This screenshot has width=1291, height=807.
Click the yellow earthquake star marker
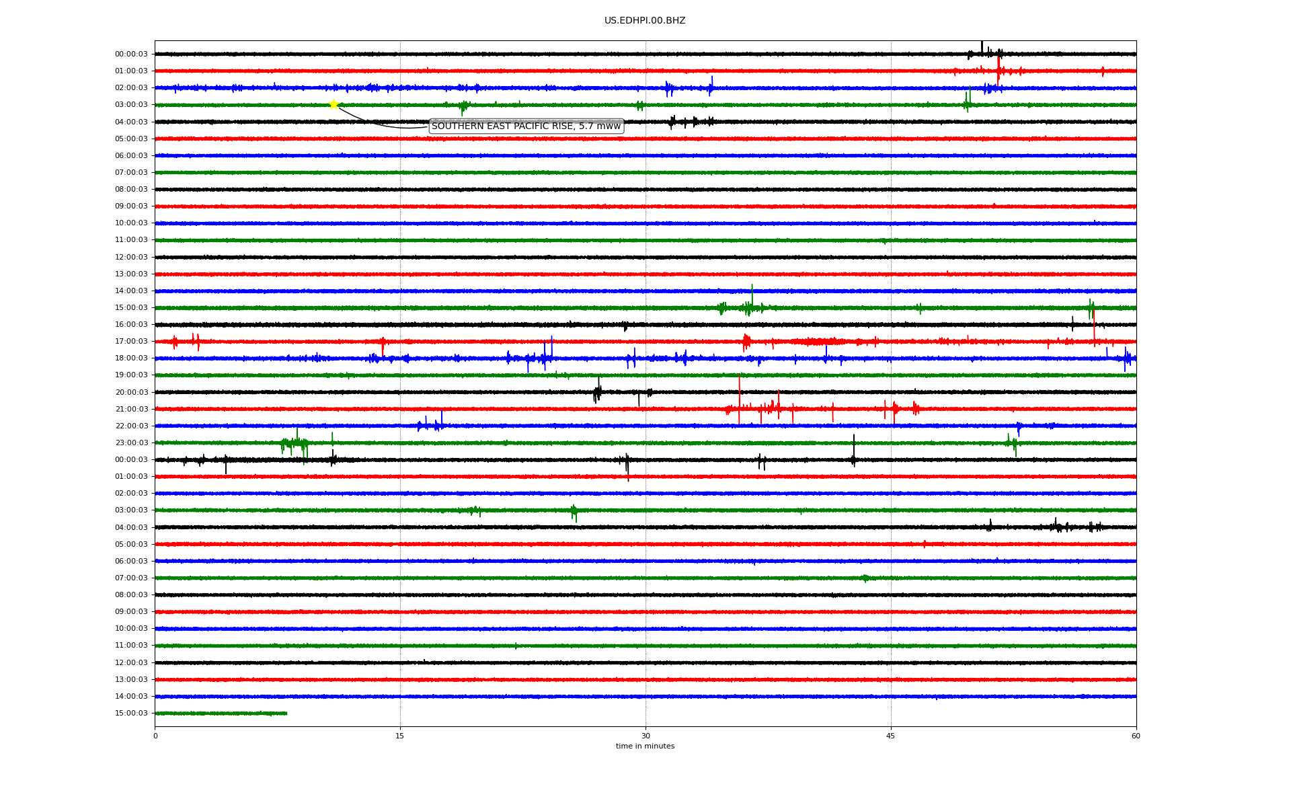(x=333, y=104)
